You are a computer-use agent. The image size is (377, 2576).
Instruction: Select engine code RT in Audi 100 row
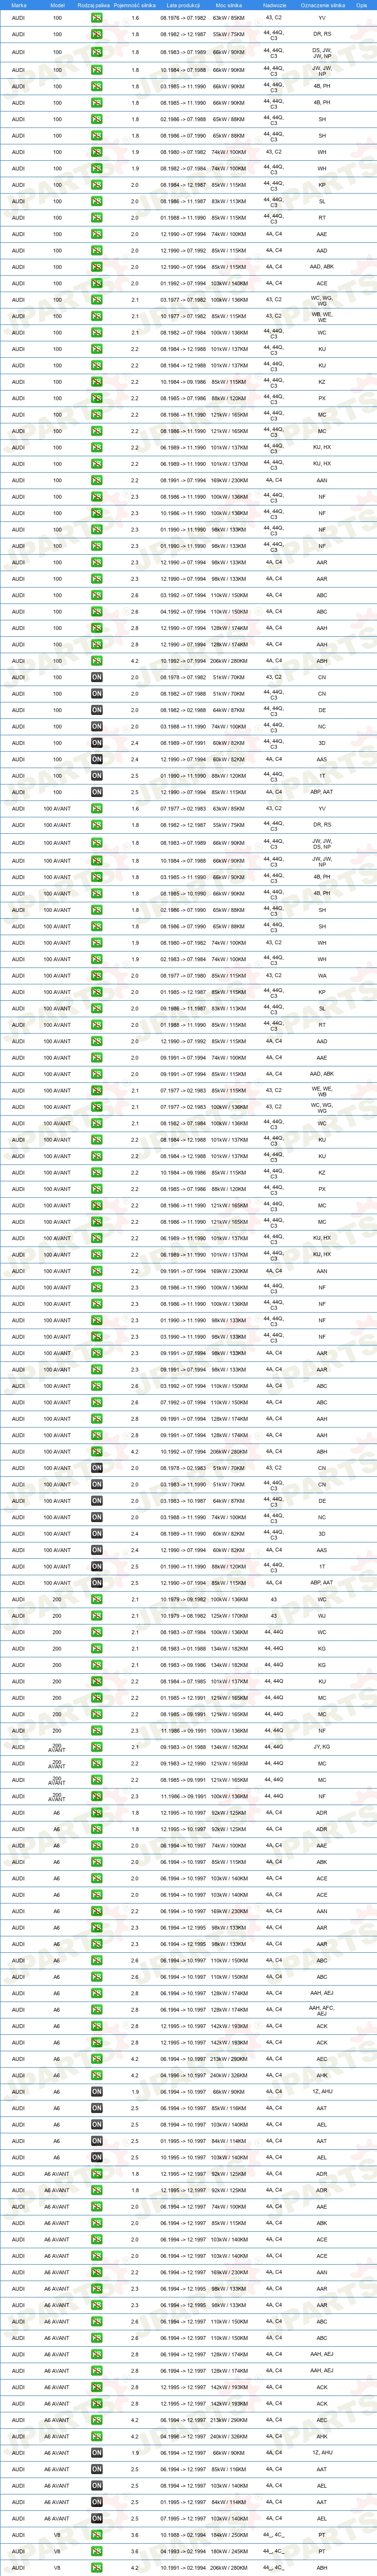coord(322,218)
